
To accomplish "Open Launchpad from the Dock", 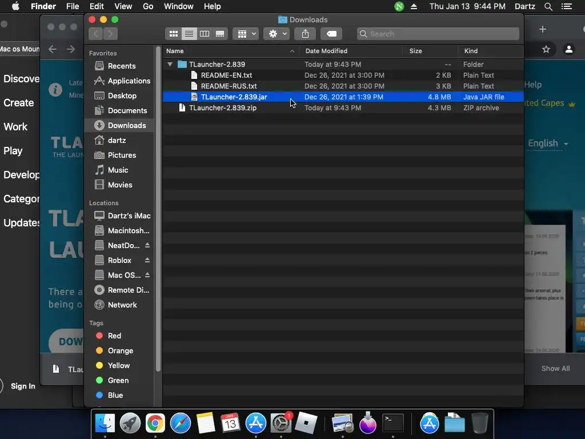I will pos(130,423).
